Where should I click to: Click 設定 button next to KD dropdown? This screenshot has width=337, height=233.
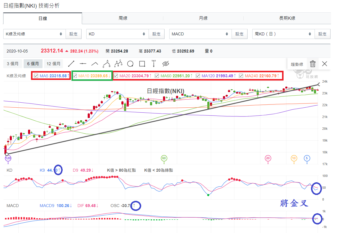tap(157, 34)
